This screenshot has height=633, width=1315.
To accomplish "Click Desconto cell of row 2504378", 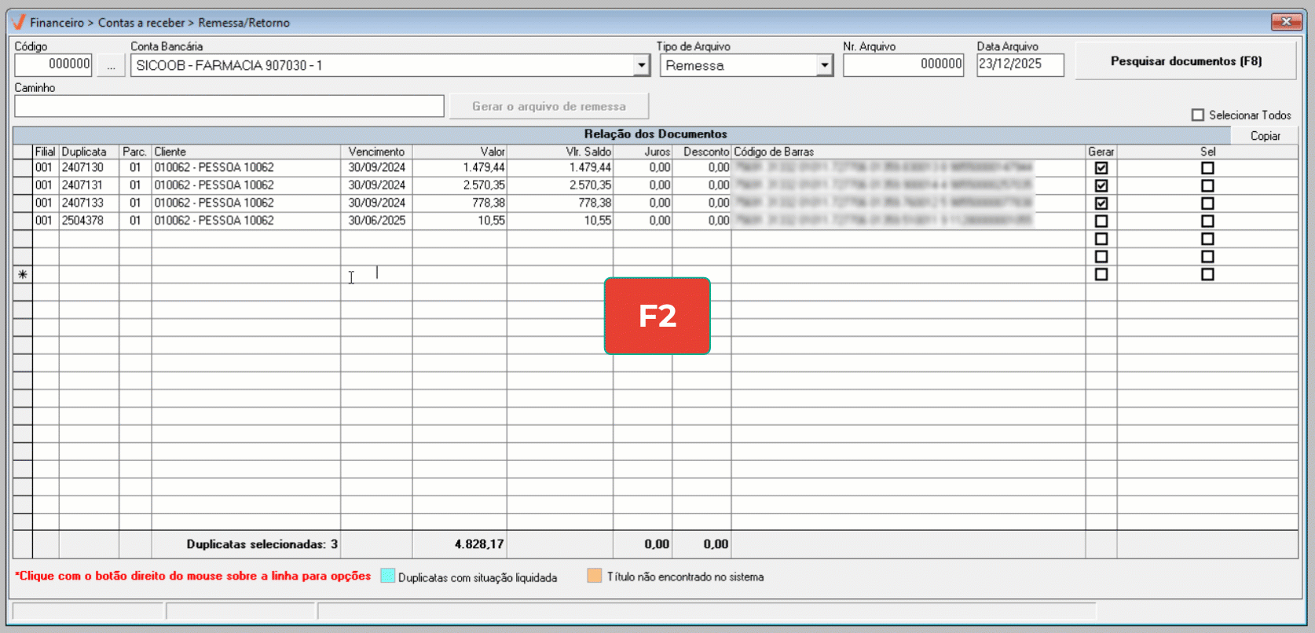I will (x=701, y=221).
